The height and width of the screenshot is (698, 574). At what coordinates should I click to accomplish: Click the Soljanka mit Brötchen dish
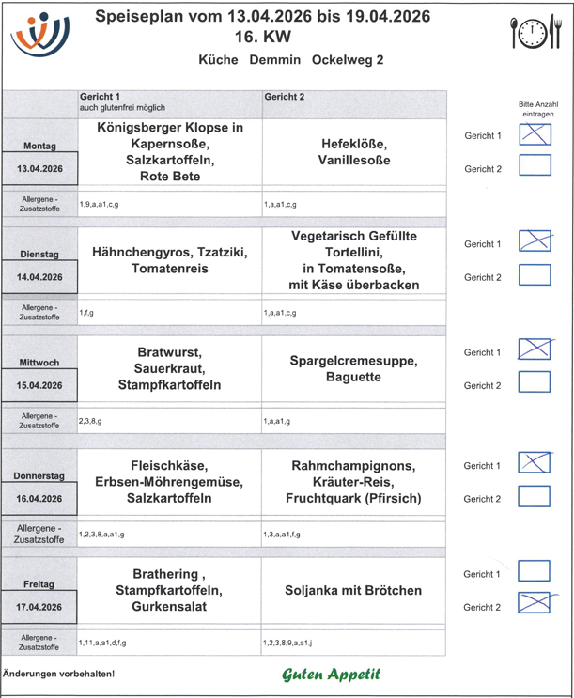(x=352, y=591)
